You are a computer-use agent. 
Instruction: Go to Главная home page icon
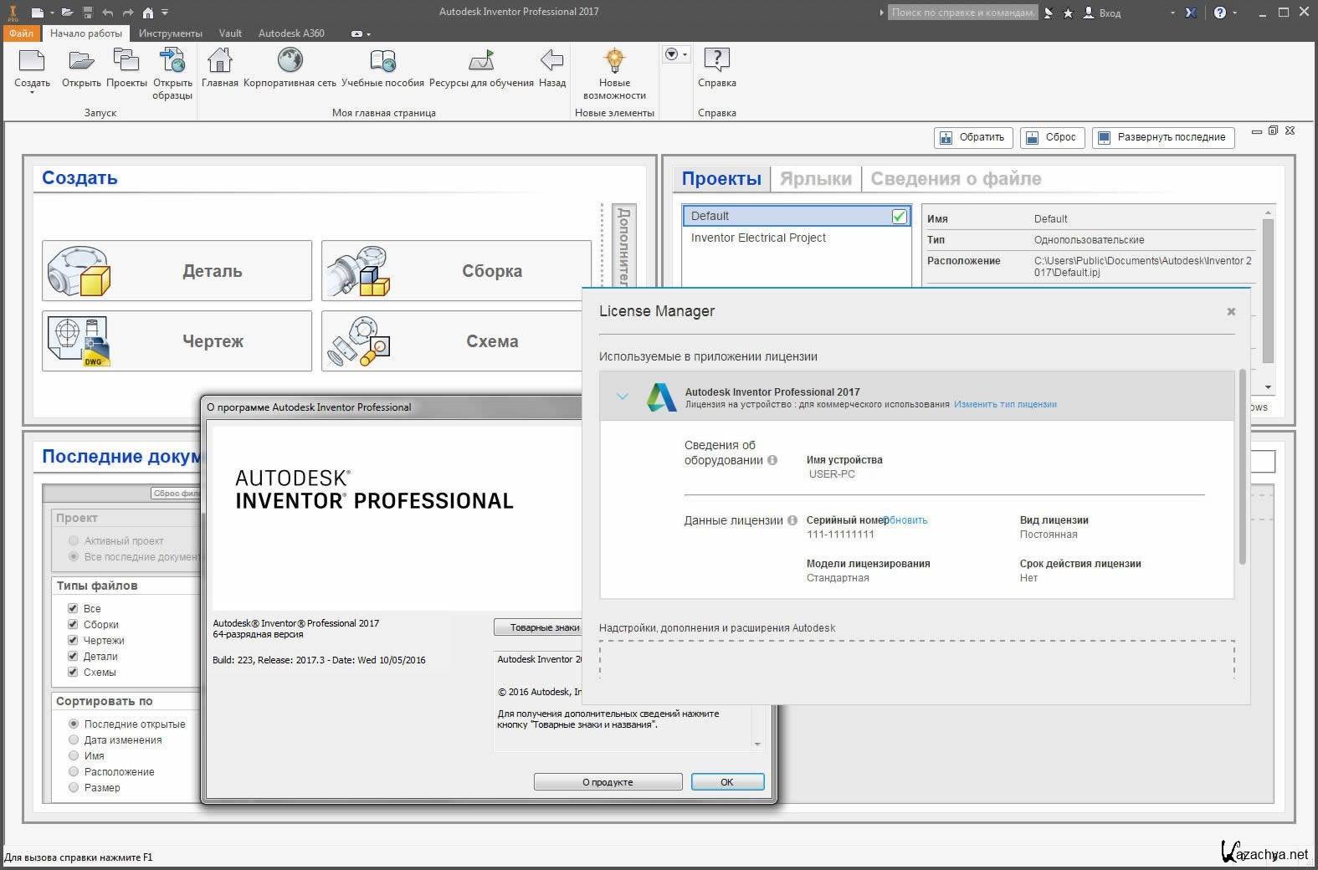pyautogui.click(x=220, y=60)
